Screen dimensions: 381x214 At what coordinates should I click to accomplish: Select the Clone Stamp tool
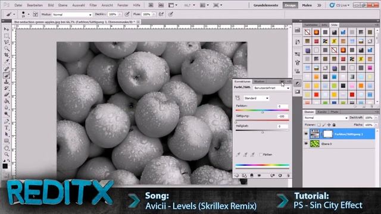tap(7, 82)
